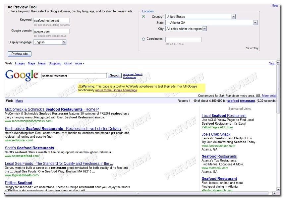Screen dimensions: 284x199
Task: Switch to the Images tab
Action: [20, 63]
